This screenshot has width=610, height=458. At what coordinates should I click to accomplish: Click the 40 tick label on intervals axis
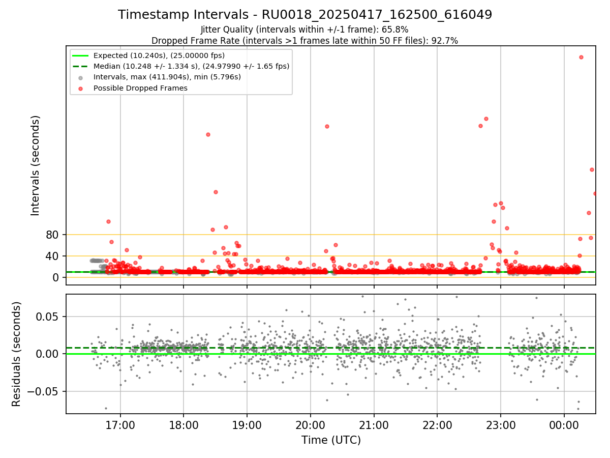[53, 256]
